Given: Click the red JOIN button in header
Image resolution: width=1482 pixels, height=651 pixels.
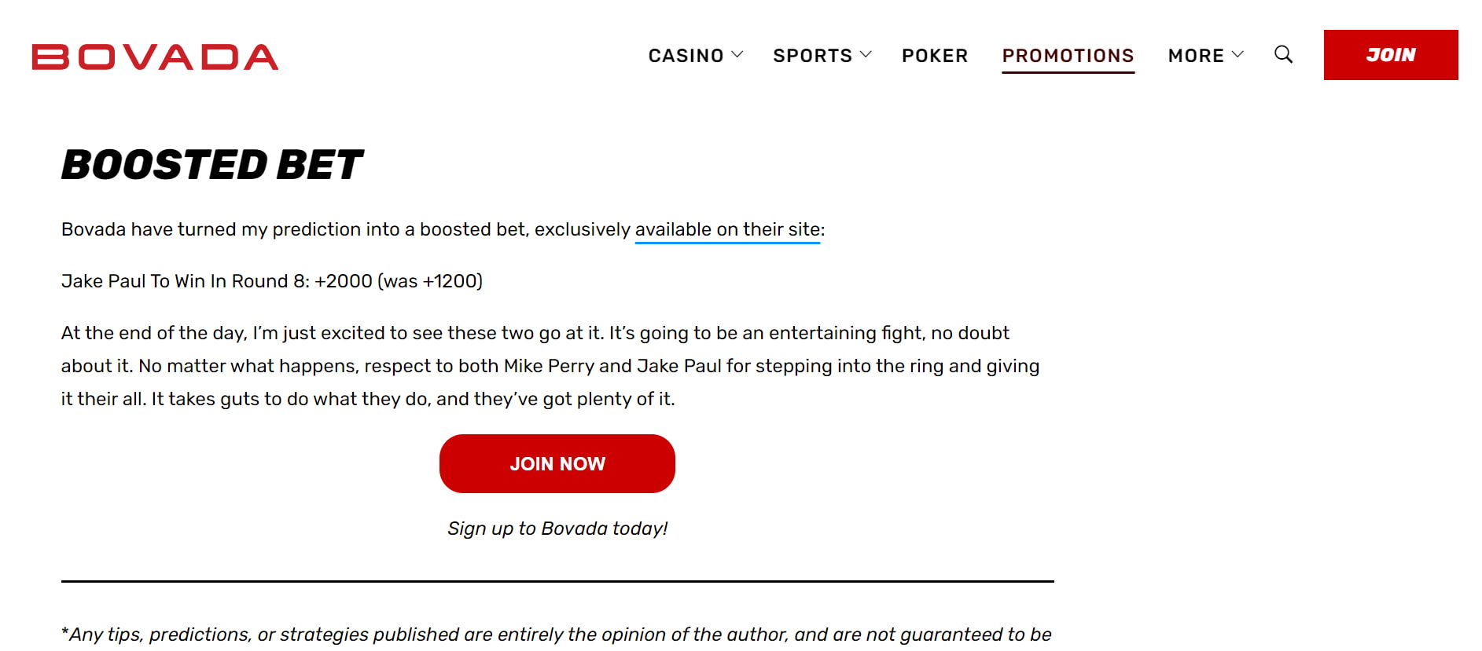Looking at the screenshot, I should pos(1391,54).
